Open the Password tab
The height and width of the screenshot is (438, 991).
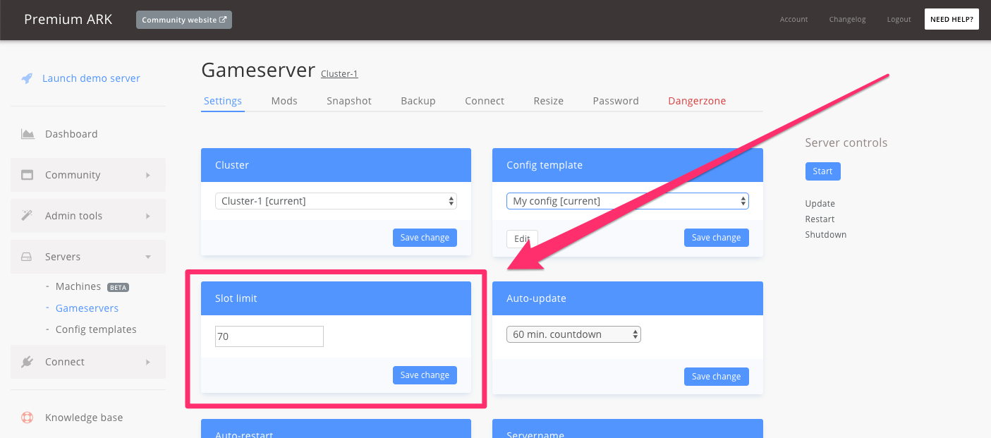pos(616,101)
